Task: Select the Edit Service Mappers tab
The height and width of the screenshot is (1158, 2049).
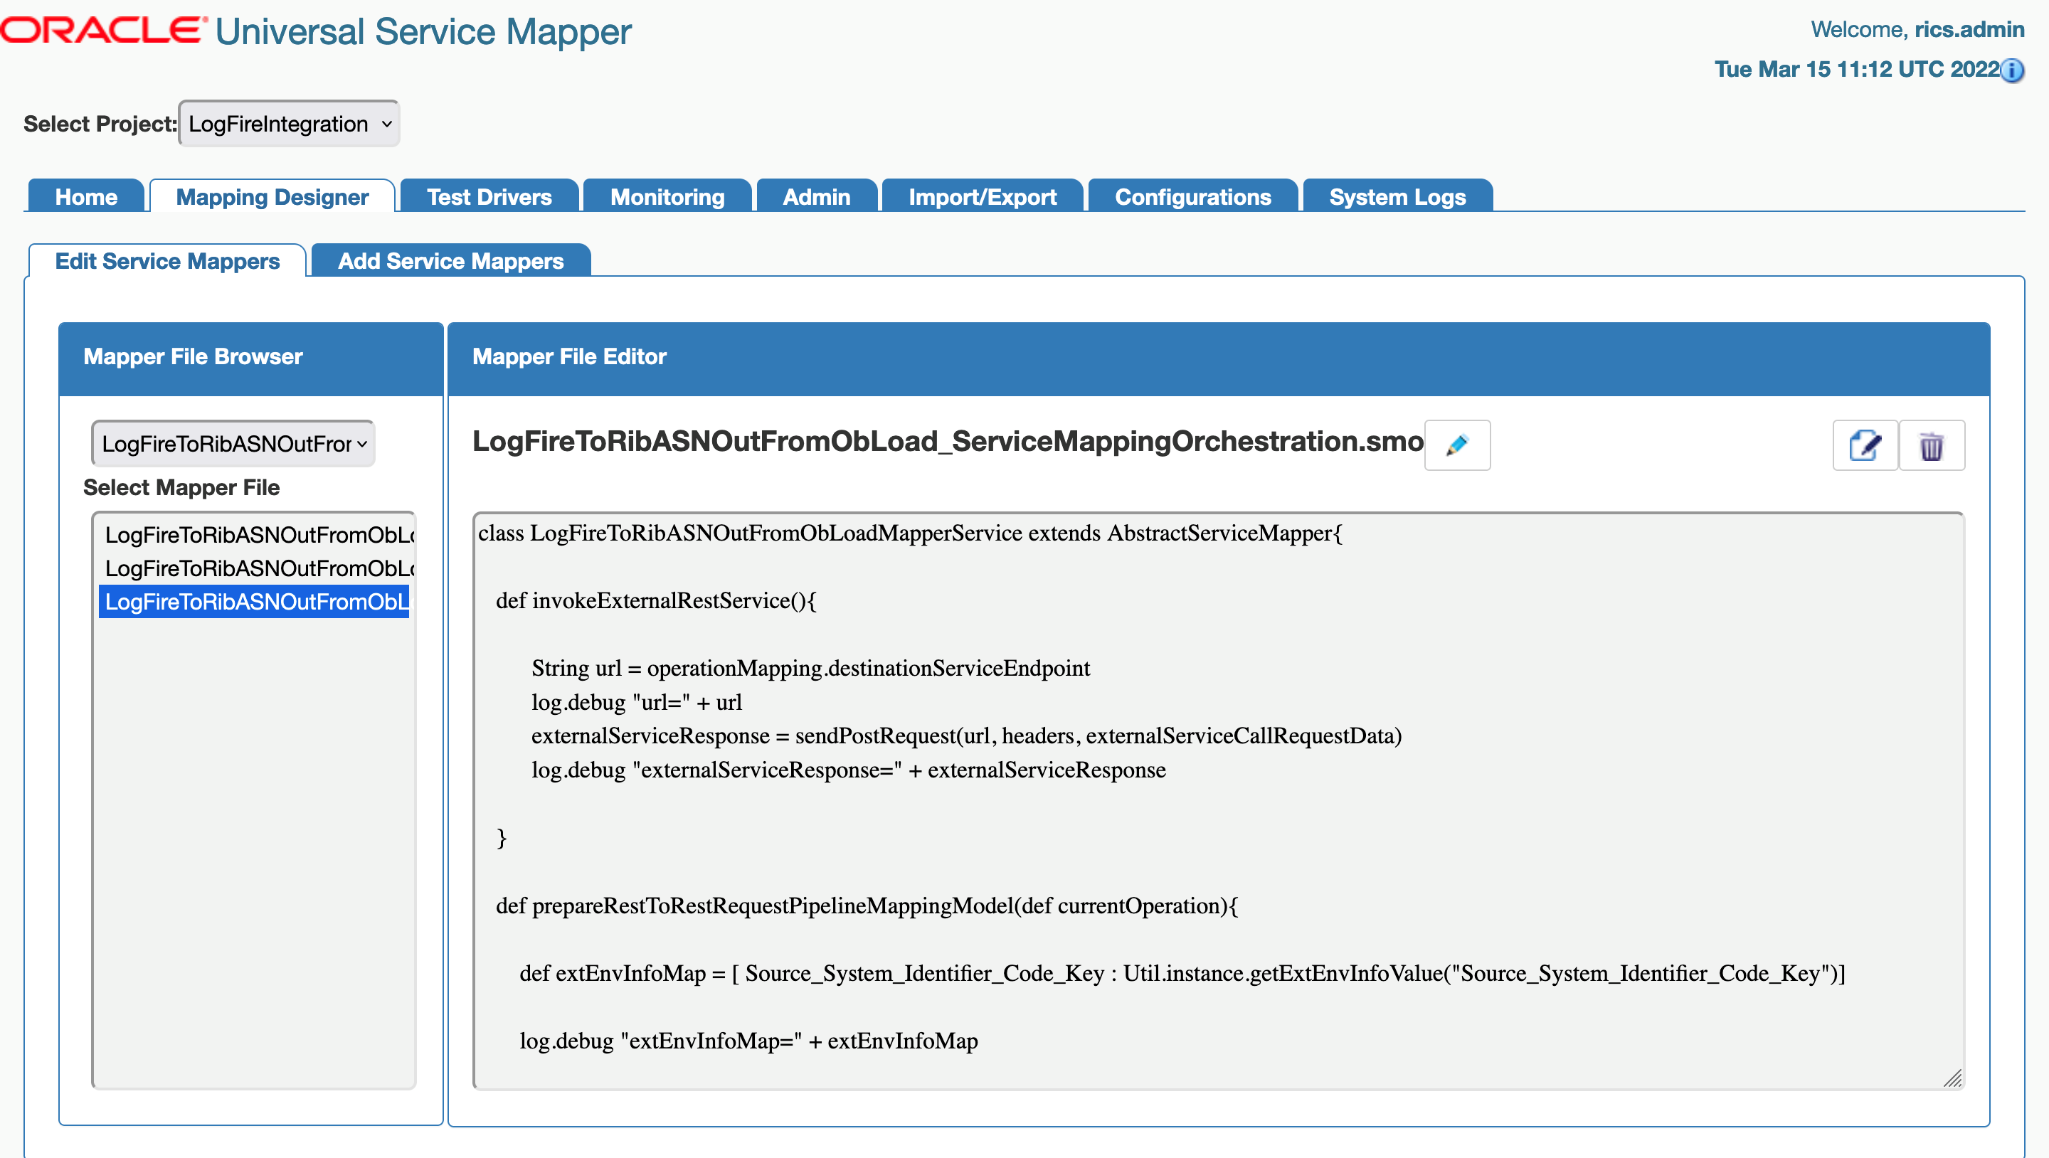Action: (x=168, y=261)
